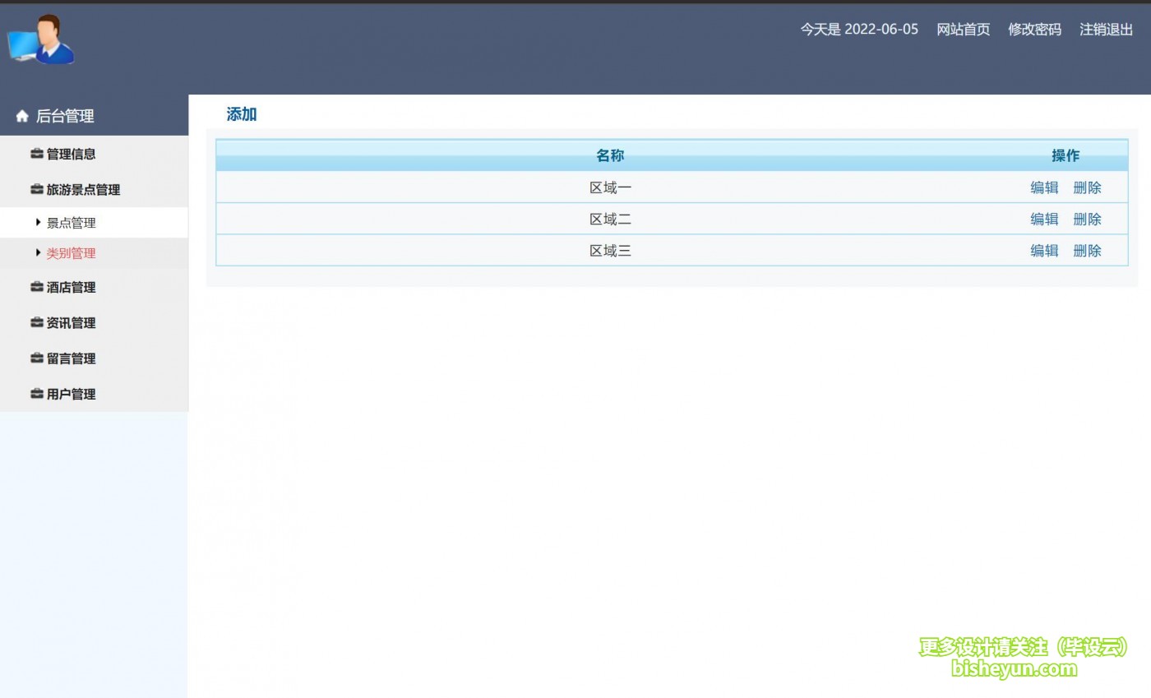Image resolution: width=1151 pixels, height=698 pixels.
Task: Select the 类别管理 submenu item
Action: pos(71,253)
